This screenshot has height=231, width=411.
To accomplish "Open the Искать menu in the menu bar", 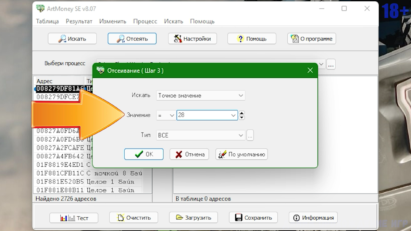I will (x=174, y=21).
